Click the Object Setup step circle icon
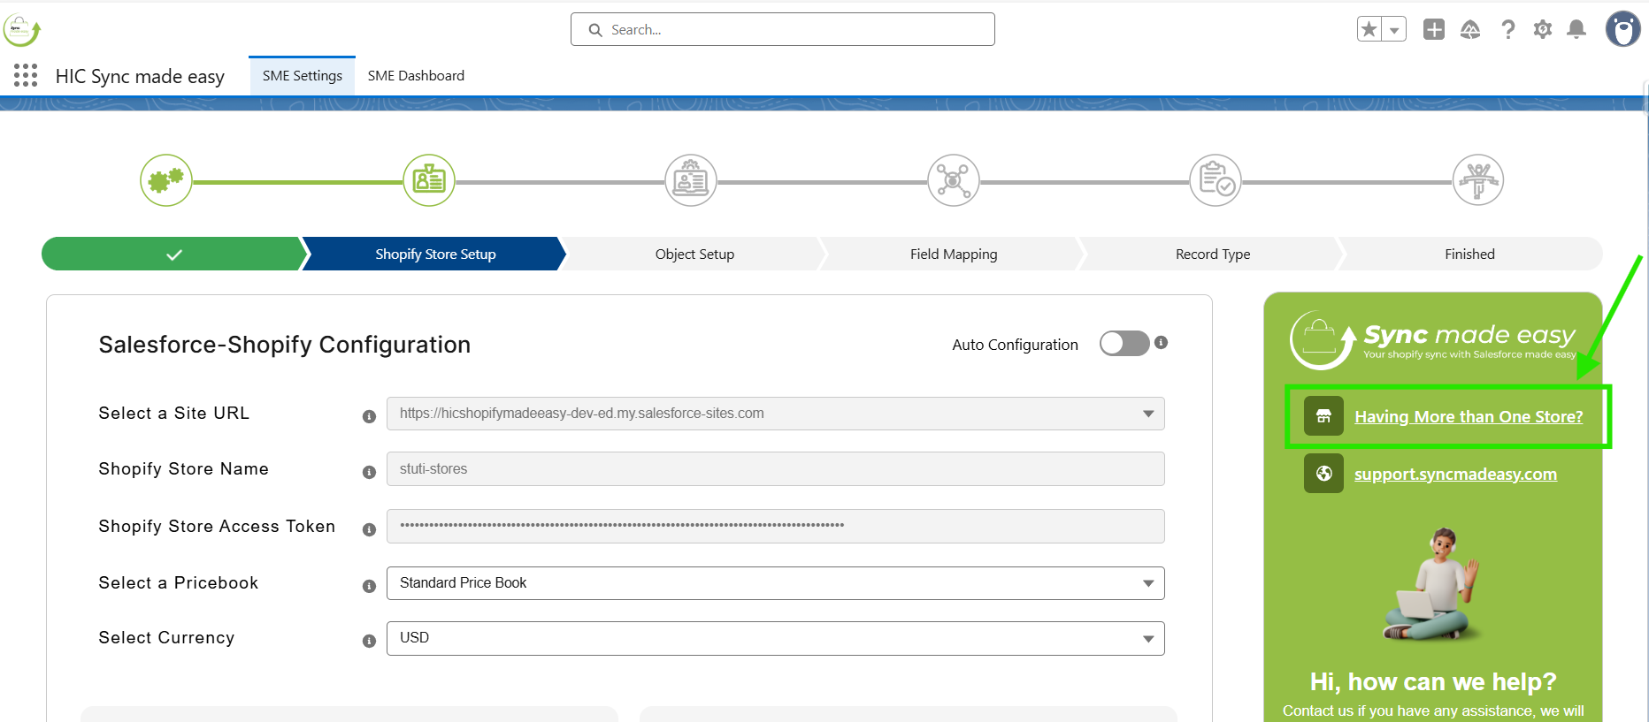 pyautogui.click(x=690, y=180)
